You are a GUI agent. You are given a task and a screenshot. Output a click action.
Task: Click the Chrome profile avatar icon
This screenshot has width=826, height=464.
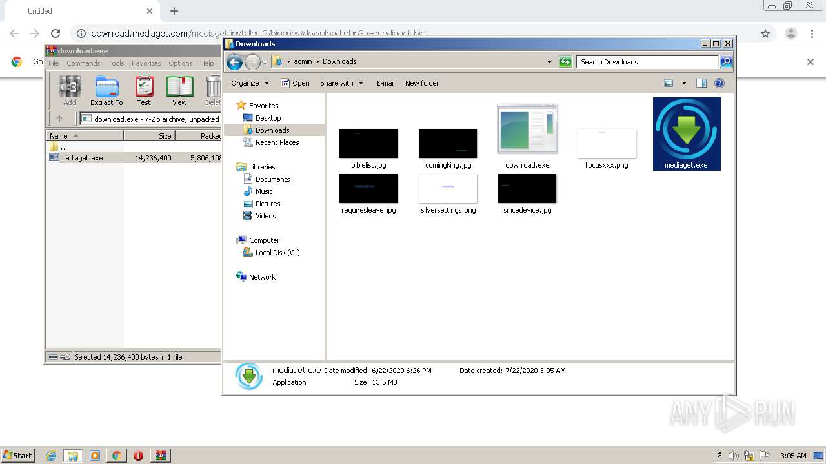[791, 34]
